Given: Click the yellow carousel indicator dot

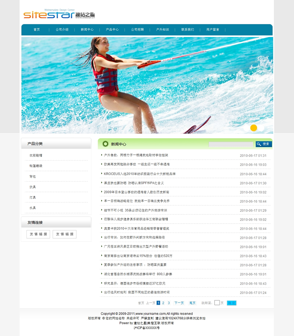Looking at the screenshot, I should (x=253, y=128).
